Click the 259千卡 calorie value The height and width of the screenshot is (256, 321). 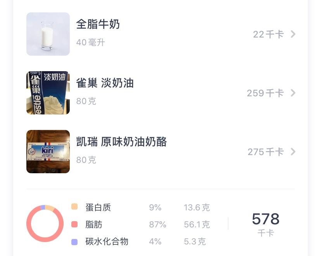(x=265, y=93)
